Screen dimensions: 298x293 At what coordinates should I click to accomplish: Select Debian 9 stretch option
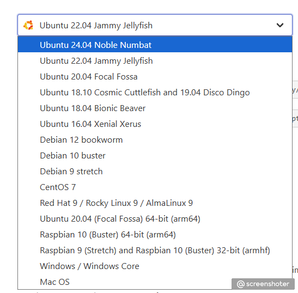coord(155,171)
